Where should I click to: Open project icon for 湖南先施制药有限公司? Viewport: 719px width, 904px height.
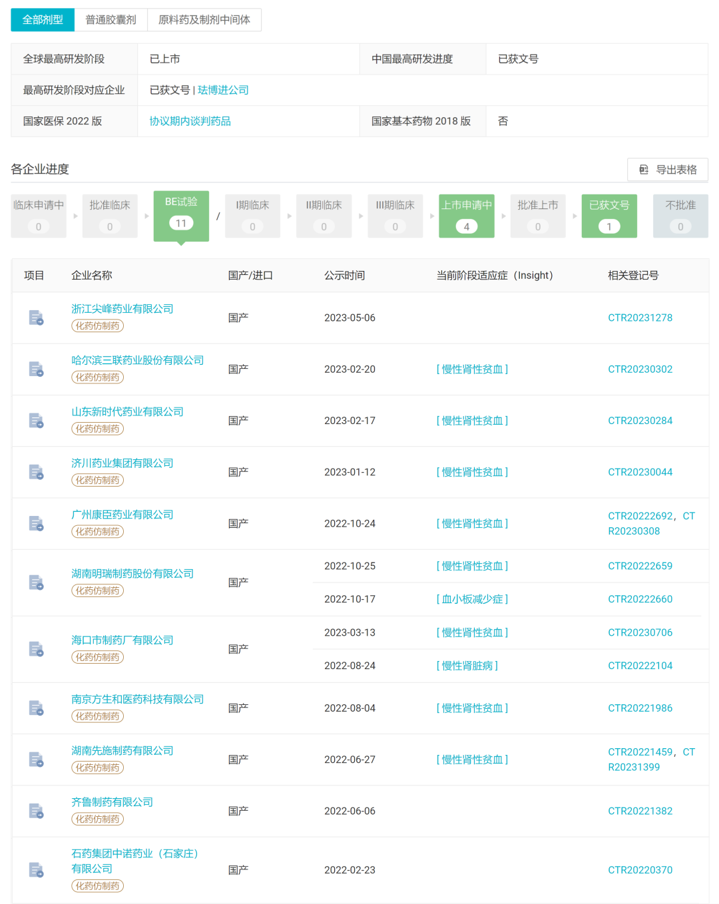click(x=36, y=760)
